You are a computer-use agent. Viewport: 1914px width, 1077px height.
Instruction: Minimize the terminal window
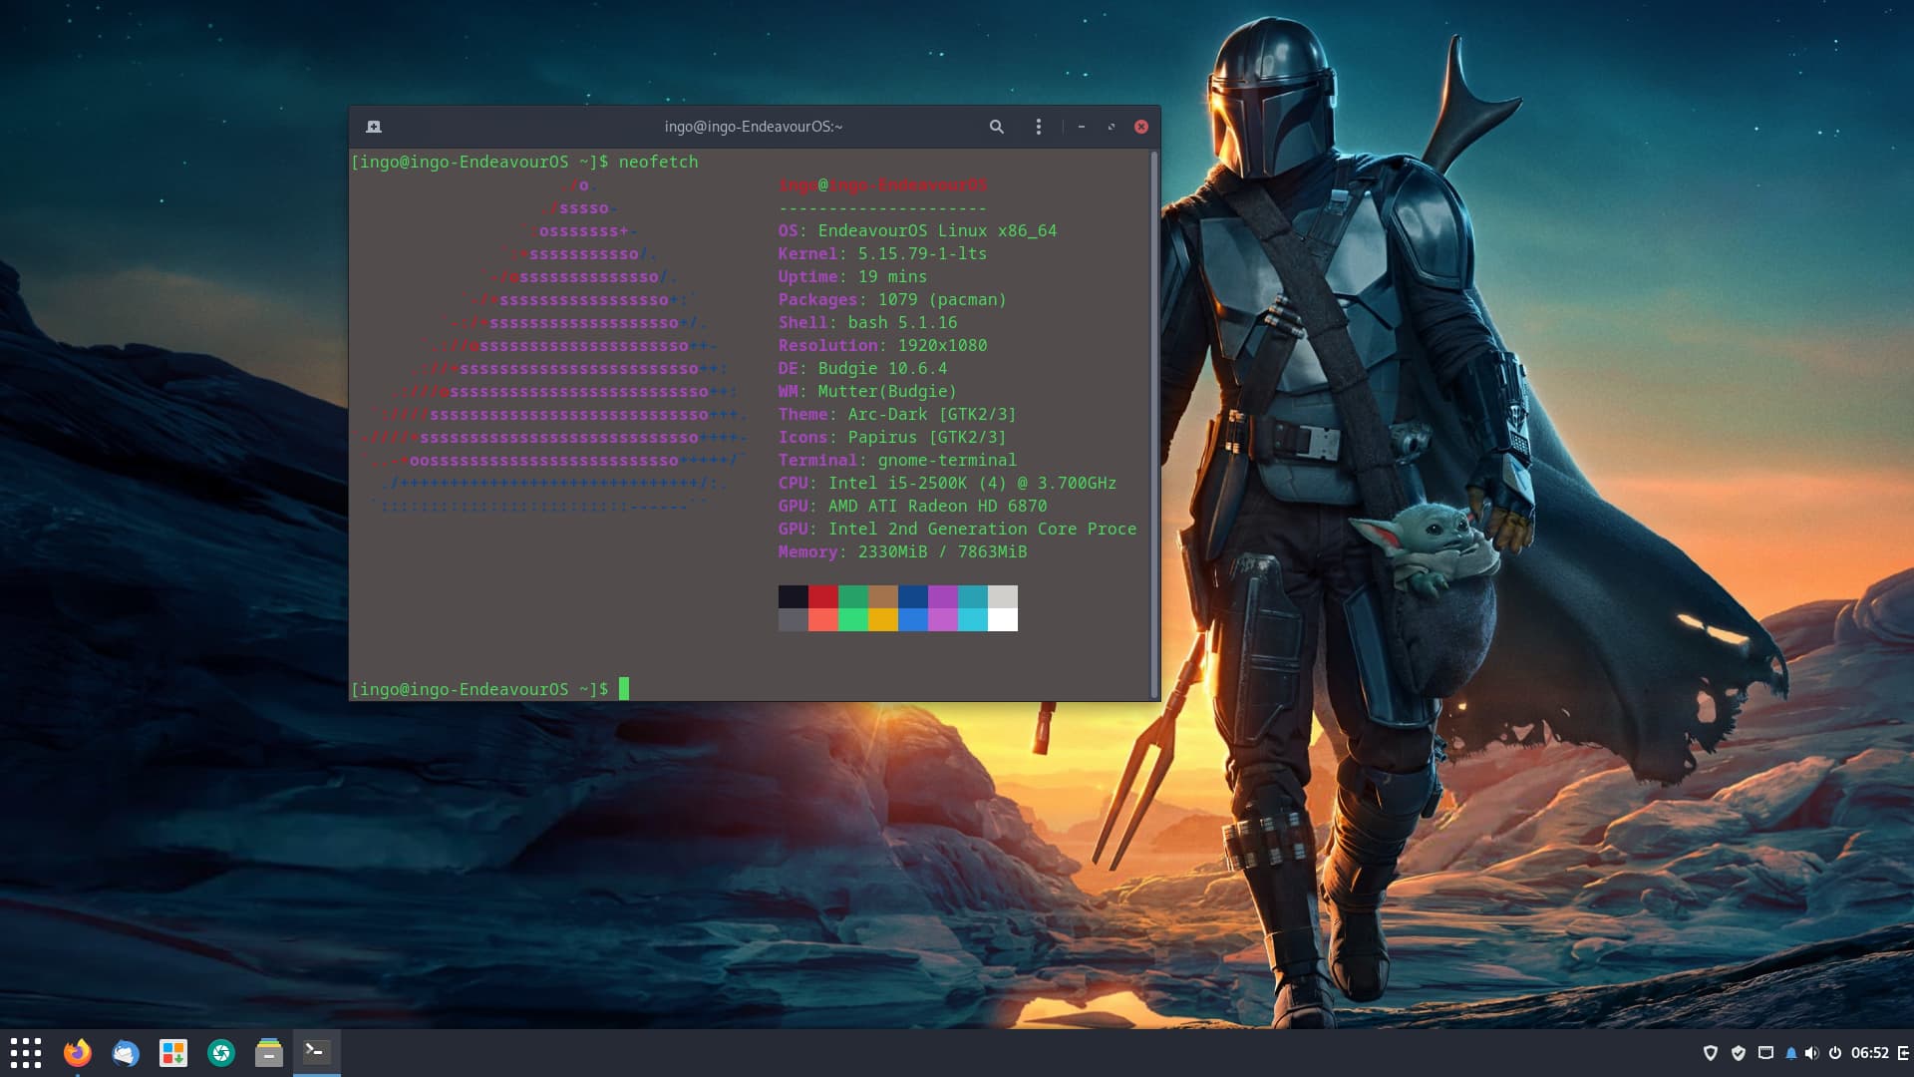(x=1081, y=127)
